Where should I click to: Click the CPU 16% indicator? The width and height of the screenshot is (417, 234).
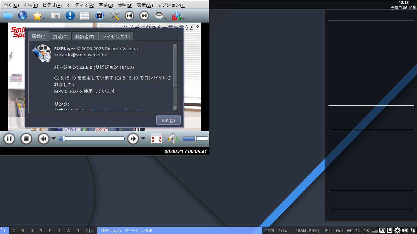[277, 231]
